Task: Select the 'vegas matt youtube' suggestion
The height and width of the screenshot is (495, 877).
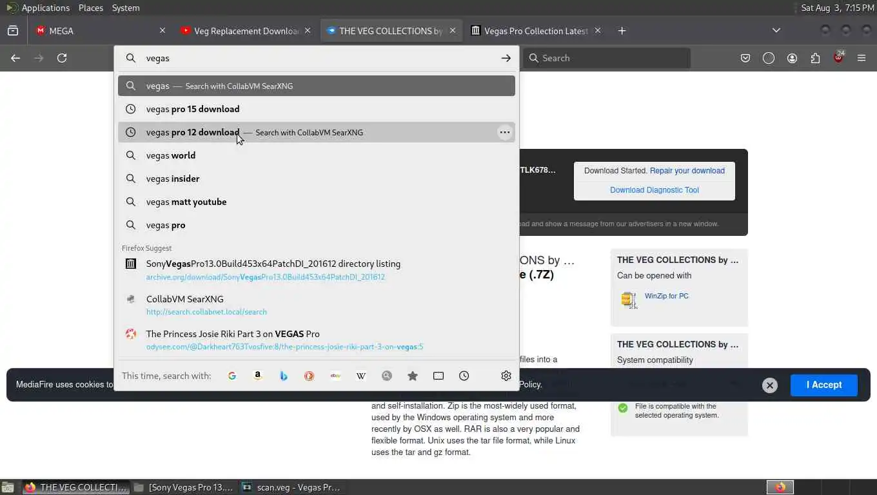Action: (x=317, y=202)
